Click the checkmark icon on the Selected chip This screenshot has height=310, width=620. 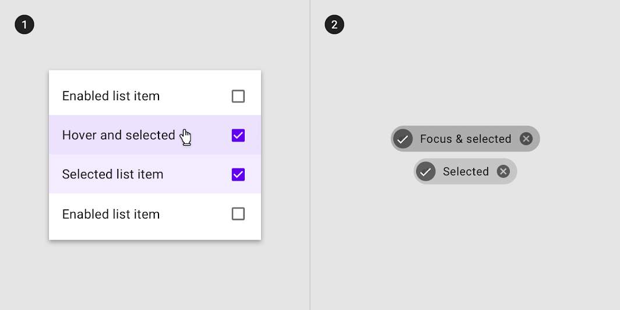(x=426, y=171)
